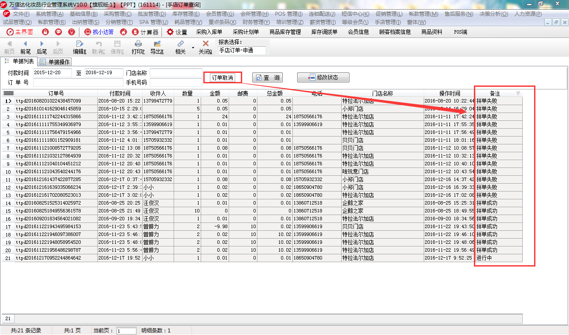The image size is (569, 335).
Task: Close the form with 关闭 icon
Action: pos(206,48)
